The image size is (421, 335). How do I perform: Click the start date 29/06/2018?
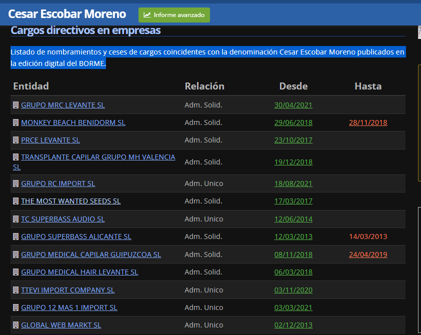(293, 122)
